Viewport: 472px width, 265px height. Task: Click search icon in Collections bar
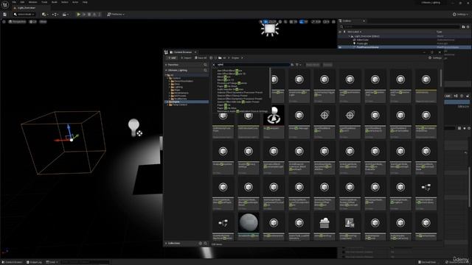pyautogui.click(x=206, y=244)
